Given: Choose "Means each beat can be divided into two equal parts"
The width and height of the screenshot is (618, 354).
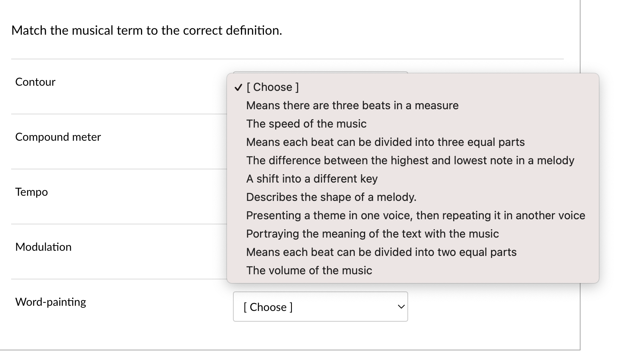Looking at the screenshot, I should (x=381, y=252).
